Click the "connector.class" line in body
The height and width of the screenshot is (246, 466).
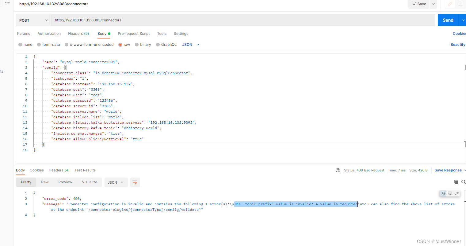point(122,73)
